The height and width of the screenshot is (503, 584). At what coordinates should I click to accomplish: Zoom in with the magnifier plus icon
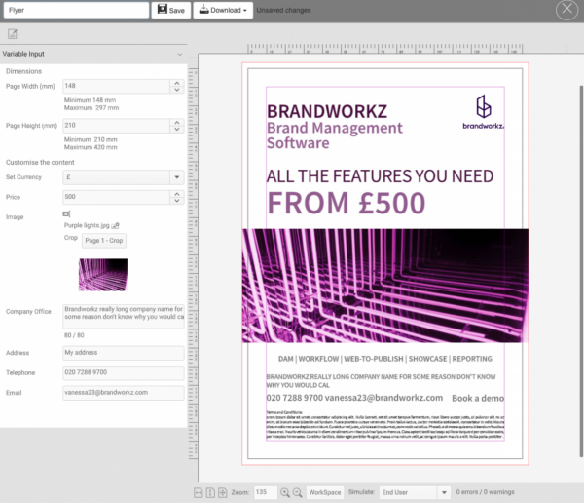click(285, 492)
